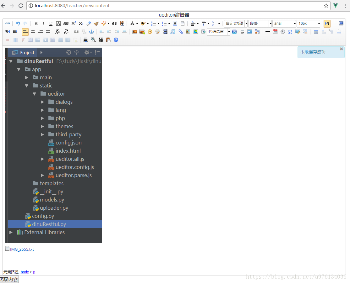Open the font color picker arrow
This screenshot has width=350, height=283.
[x=137, y=24]
